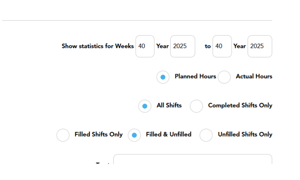Click the 'Planned Hours' label text
This screenshot has width=300, height=180.
click(195, 76)
